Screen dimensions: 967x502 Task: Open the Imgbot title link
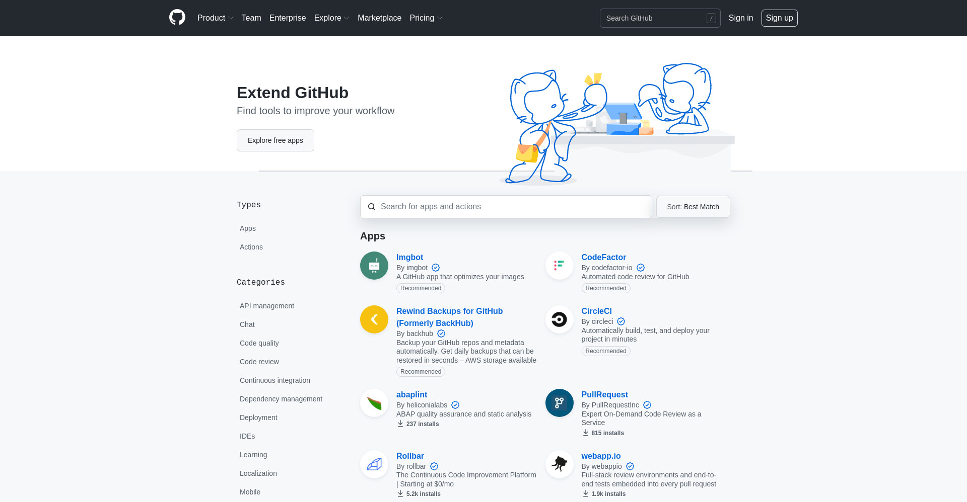coord(409,257)
